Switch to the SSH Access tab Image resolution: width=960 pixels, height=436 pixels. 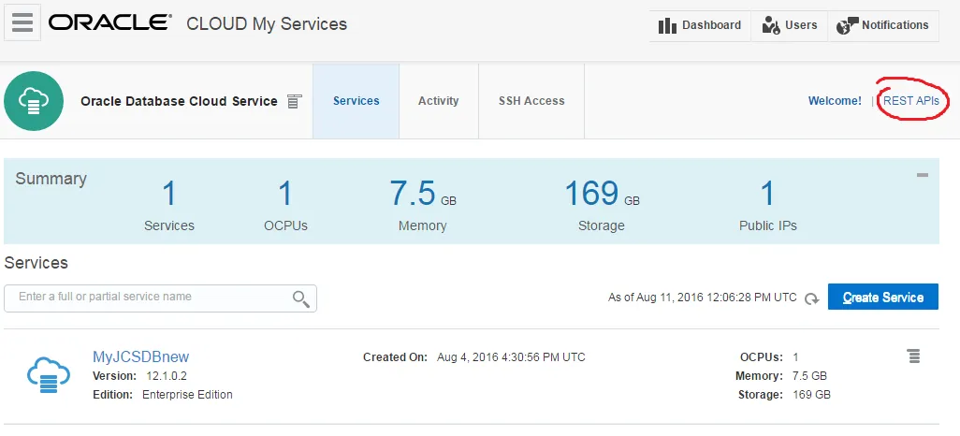pyautogui.click(x=531, y=101)
